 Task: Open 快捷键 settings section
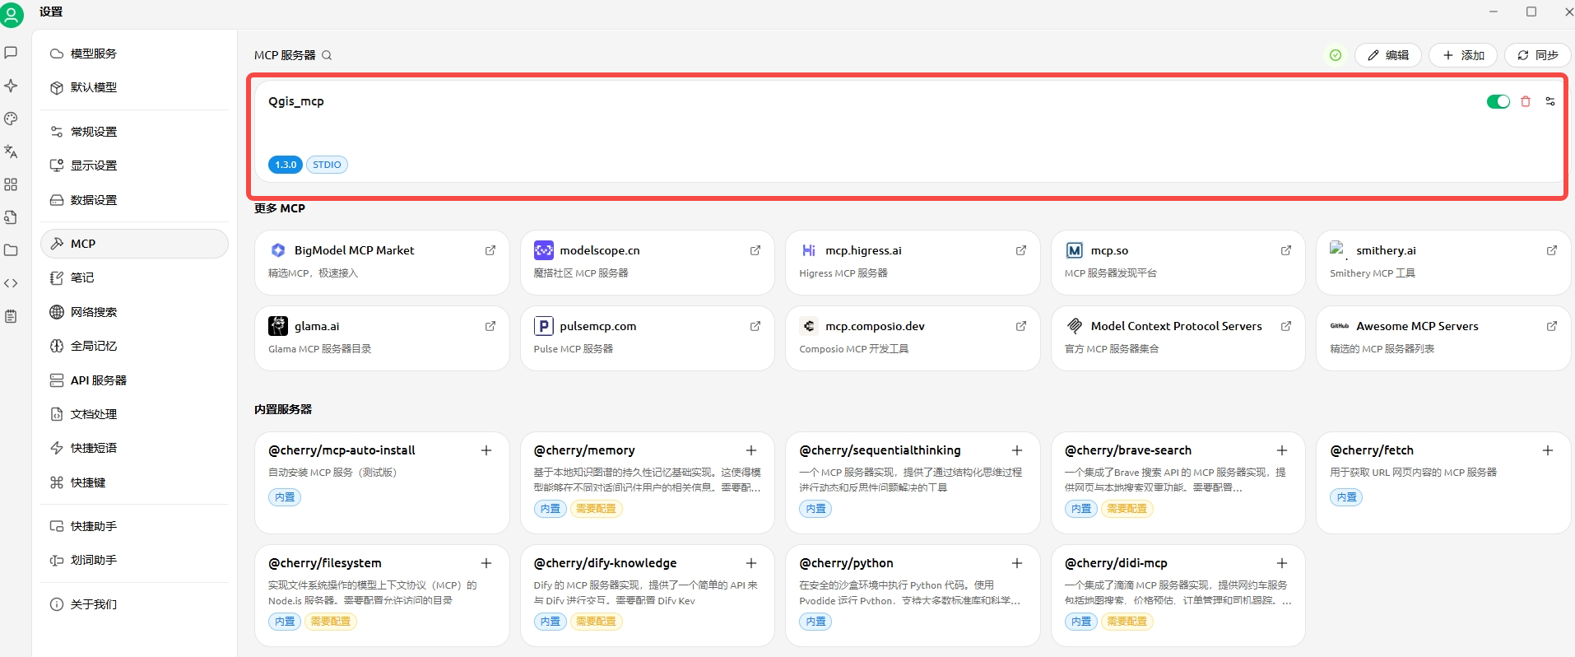coord(134,482)
